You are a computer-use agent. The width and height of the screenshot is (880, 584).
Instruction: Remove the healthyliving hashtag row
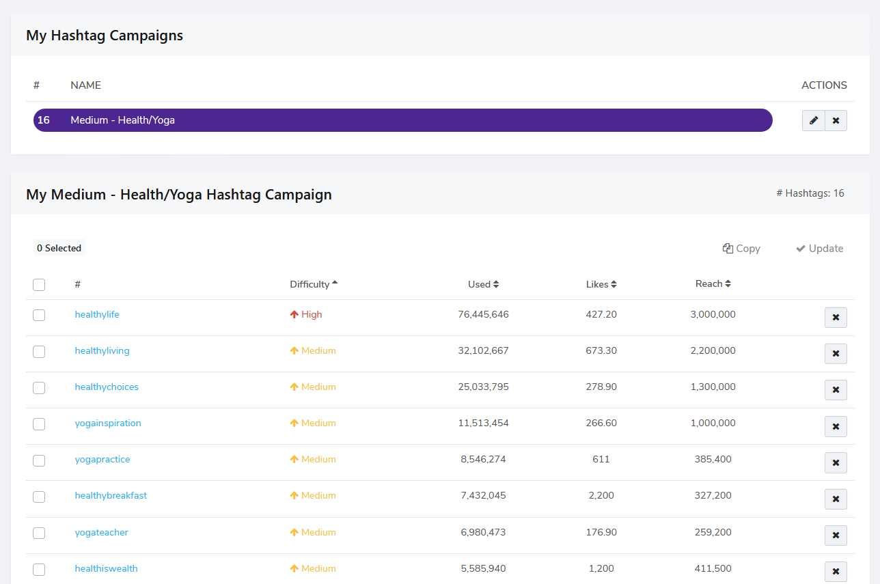click(836, 354)
